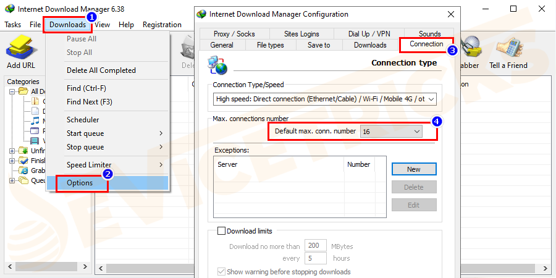Expand the Unfinished tree node
This screenshot has height=278, width=556.
point(12,151)
